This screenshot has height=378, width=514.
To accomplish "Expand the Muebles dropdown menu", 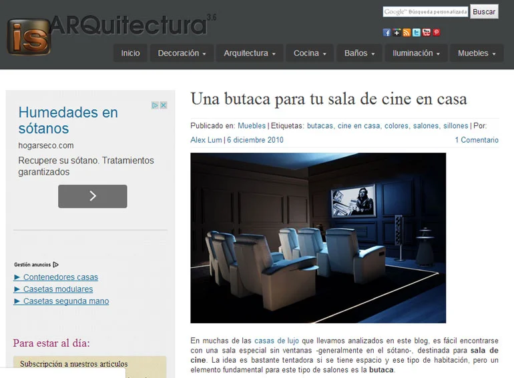I will [x=477, y=53].
